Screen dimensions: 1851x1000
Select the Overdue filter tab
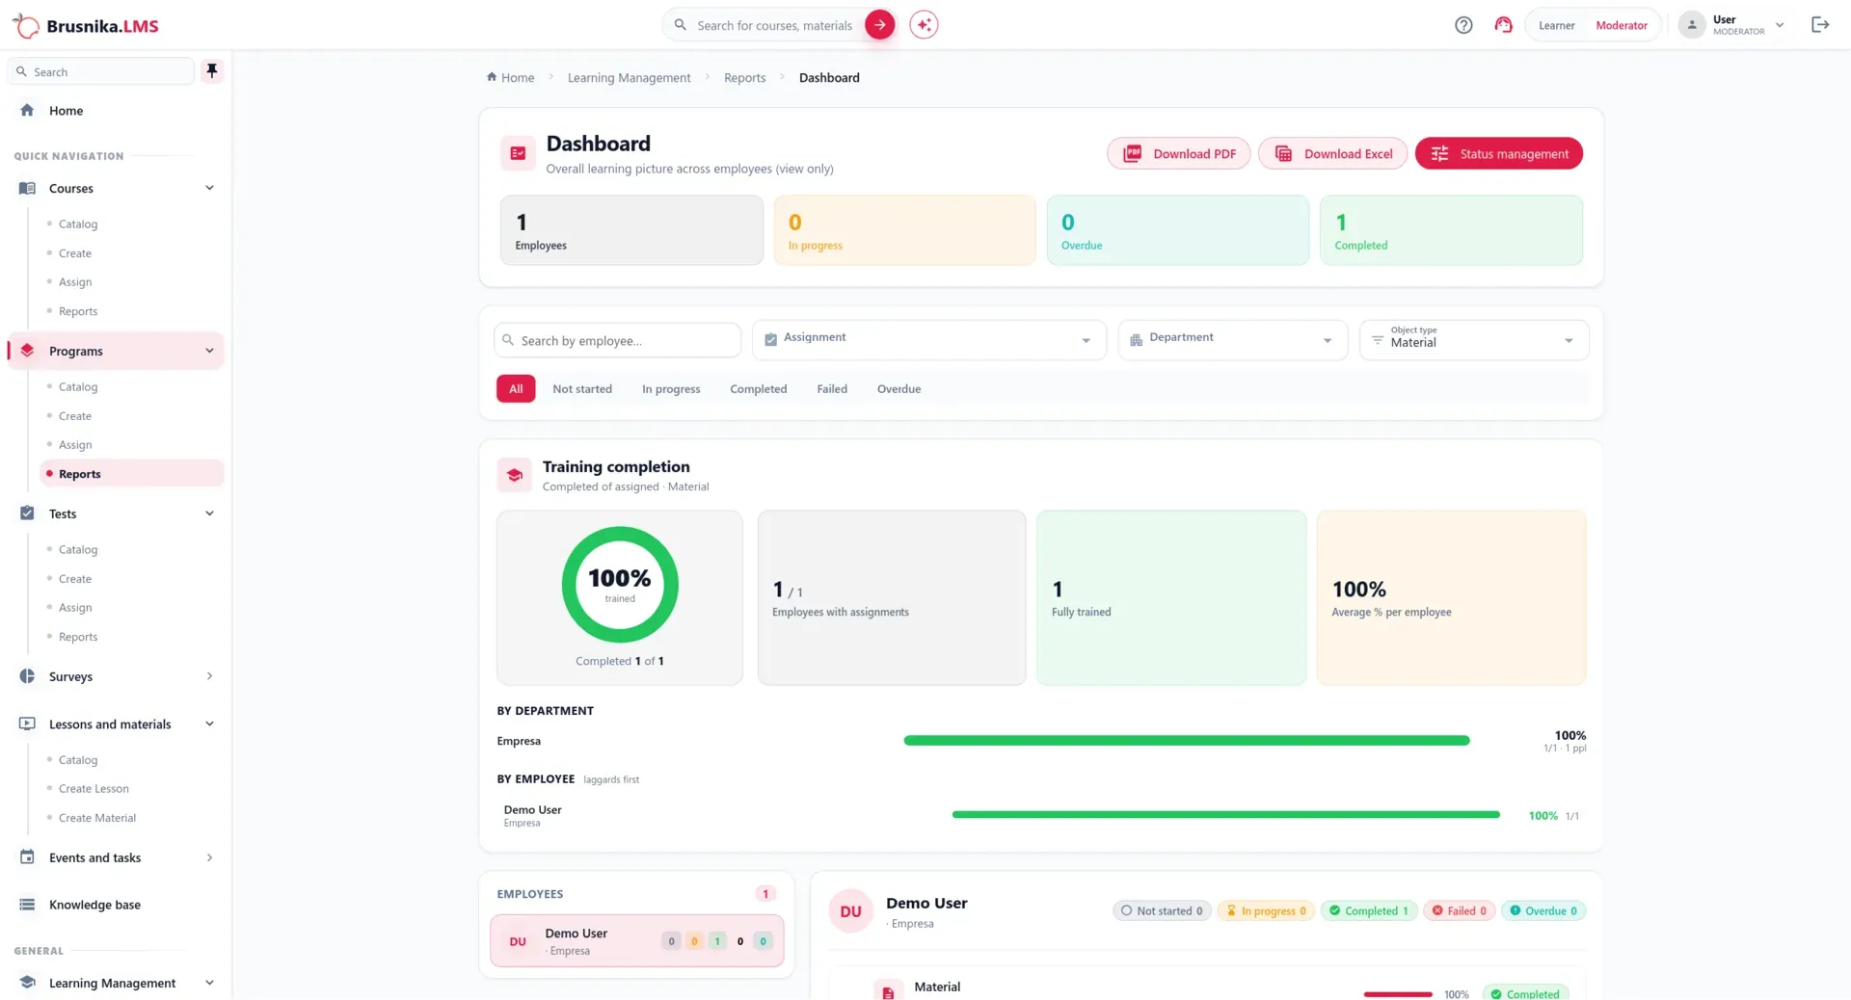pos(899,389)
